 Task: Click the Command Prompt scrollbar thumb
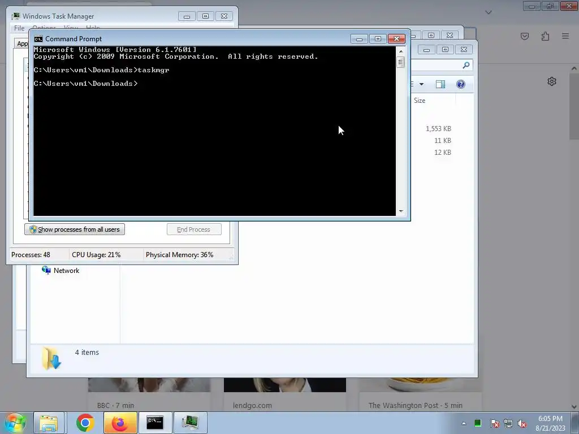tap(401, 62)
